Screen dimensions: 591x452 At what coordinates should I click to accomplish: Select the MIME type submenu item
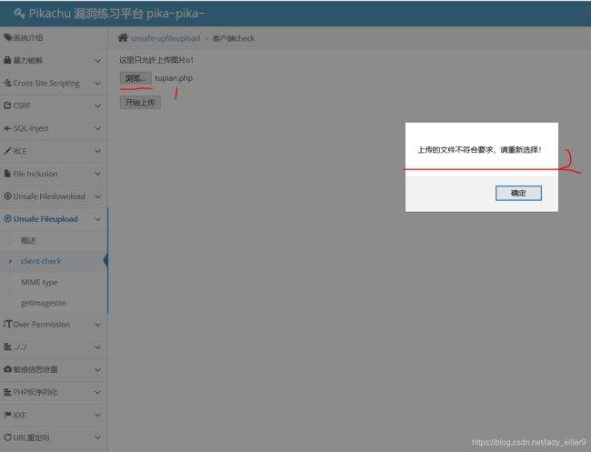pos(39,282)
